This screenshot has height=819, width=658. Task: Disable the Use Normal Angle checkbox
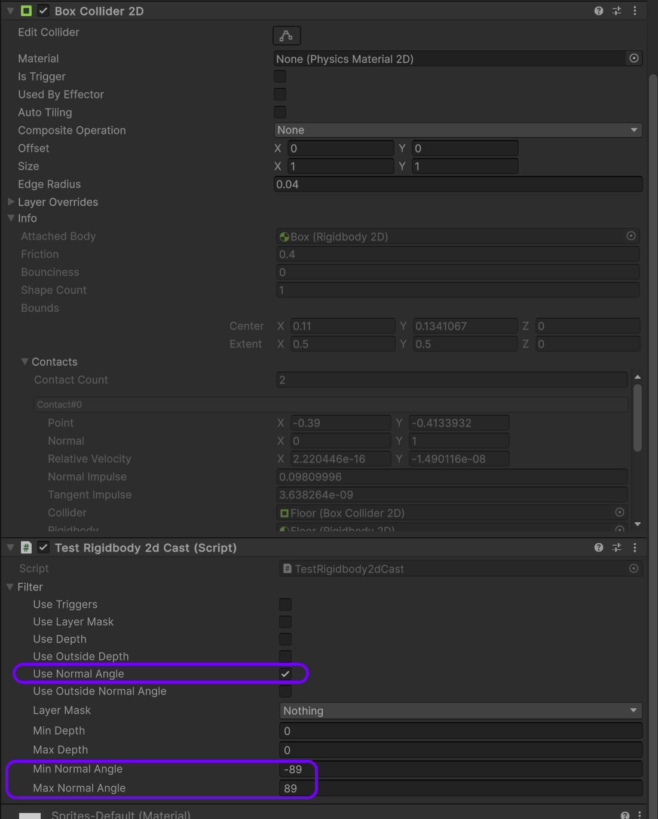286,674
